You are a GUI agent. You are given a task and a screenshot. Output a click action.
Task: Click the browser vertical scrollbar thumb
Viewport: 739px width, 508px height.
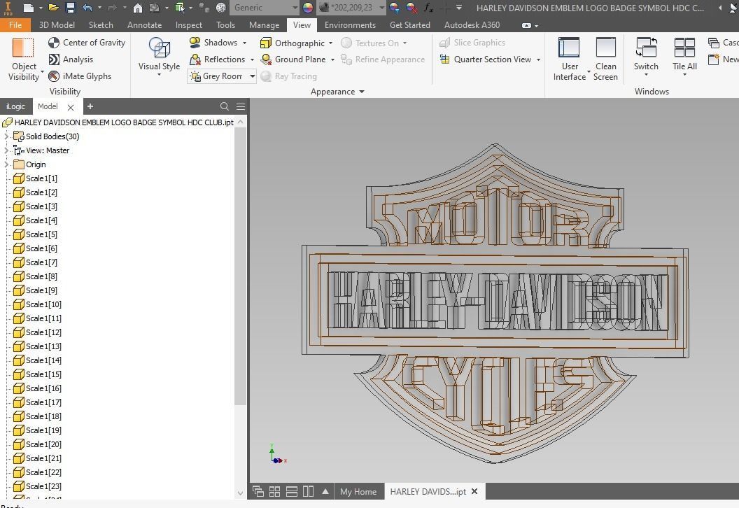coord(240,267)
